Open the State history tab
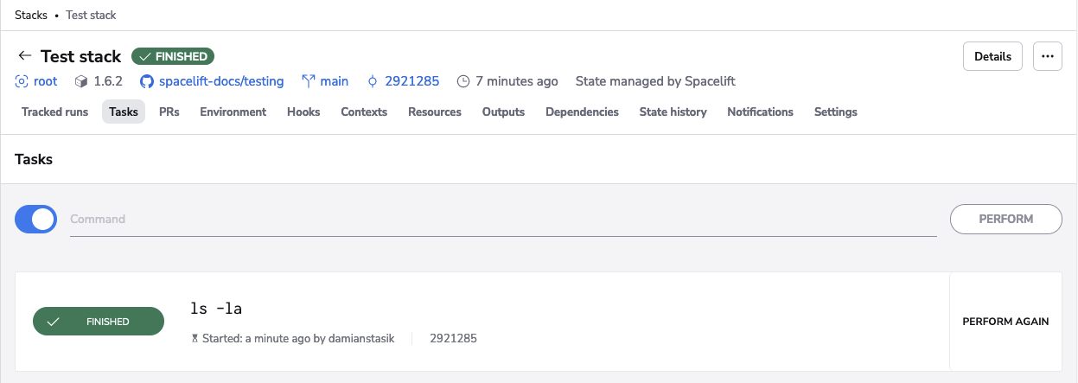1078x383 pixels. click(673, 112)
